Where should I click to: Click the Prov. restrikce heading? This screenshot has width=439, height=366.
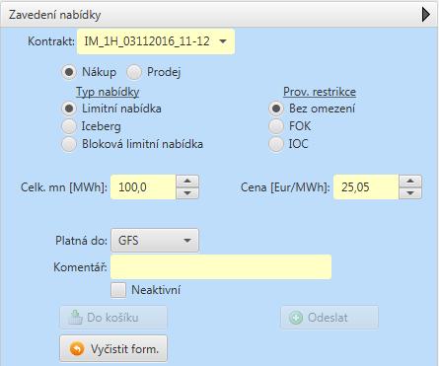tap(320, 92)
